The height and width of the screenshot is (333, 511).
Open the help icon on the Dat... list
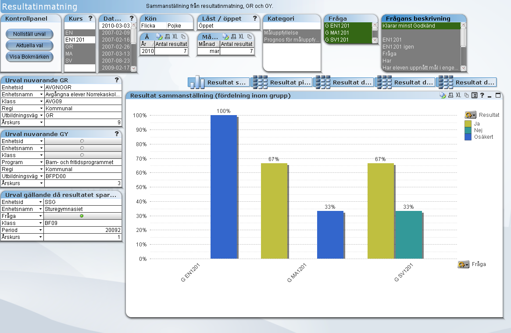132,18
